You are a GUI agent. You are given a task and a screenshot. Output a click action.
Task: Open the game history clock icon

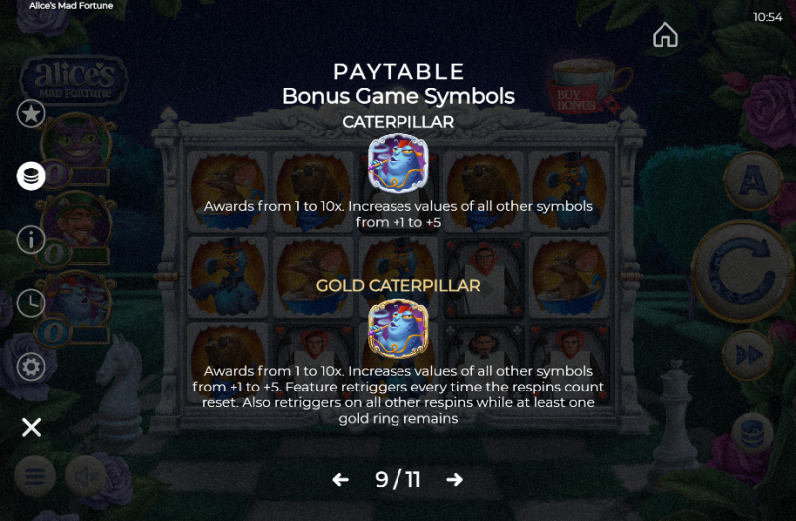[x=31, y=303]
